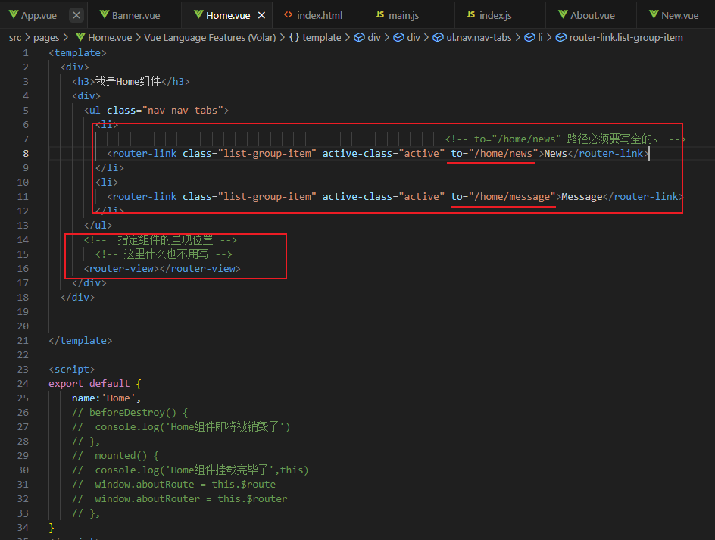Click the class="nav nav-tabs" attribute
The image size is (715, 540).
tap(164, 111)
